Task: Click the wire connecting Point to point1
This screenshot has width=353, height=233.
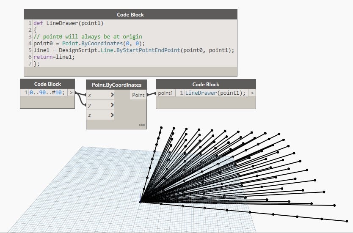Action: point(151,93)
